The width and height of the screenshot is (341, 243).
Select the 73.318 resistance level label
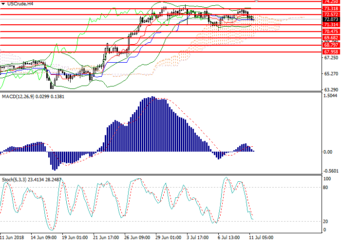[x=331, y=8]
